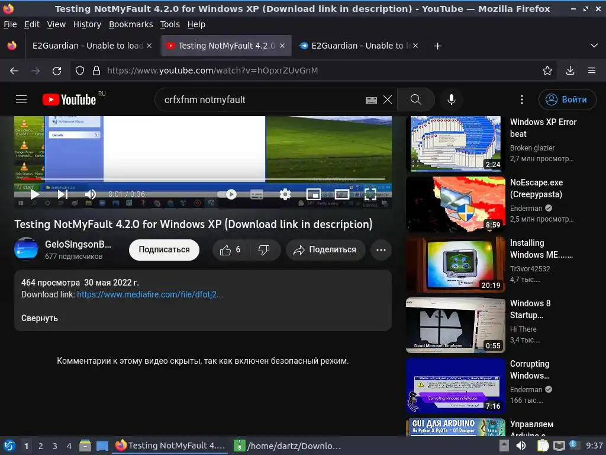This screenshot has height=455, width=606.
Task: Open the GeloSingsonB channel avatar
Action: (26, 249)
